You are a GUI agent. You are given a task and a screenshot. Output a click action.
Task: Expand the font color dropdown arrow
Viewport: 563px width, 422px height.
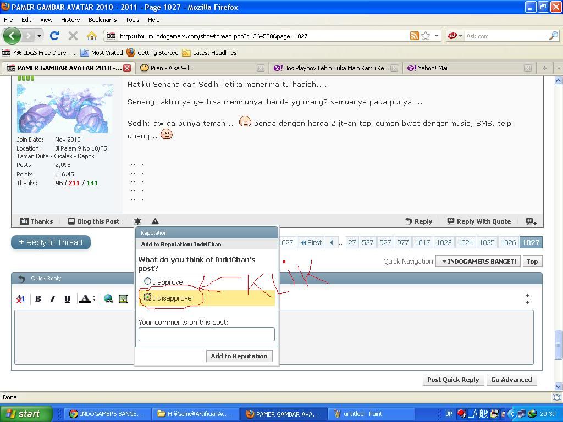click(94, 298)
